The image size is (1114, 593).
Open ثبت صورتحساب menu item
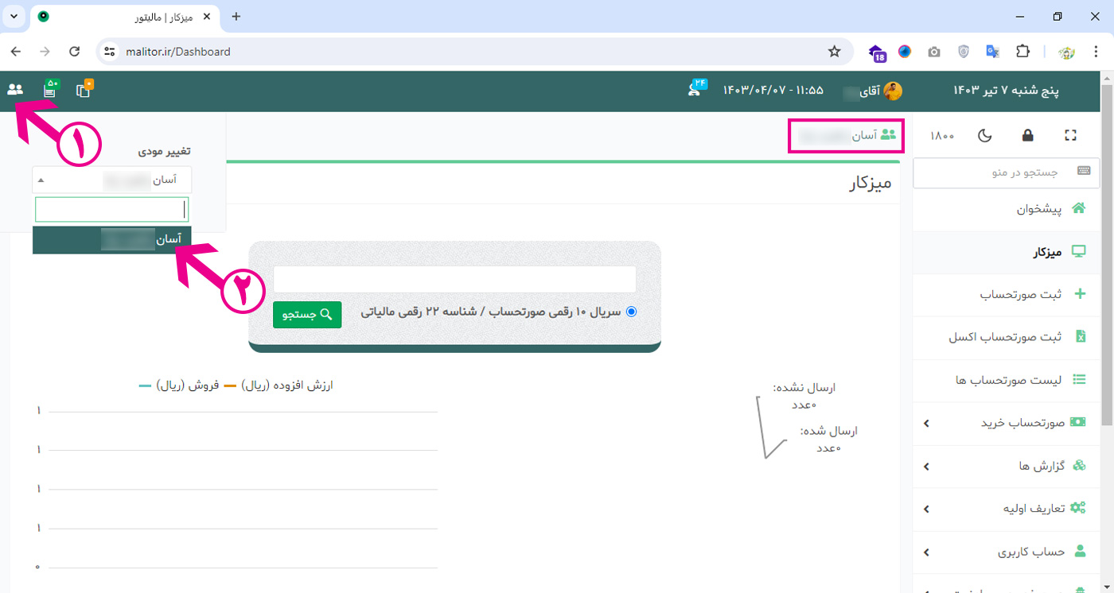[1007, 294]
